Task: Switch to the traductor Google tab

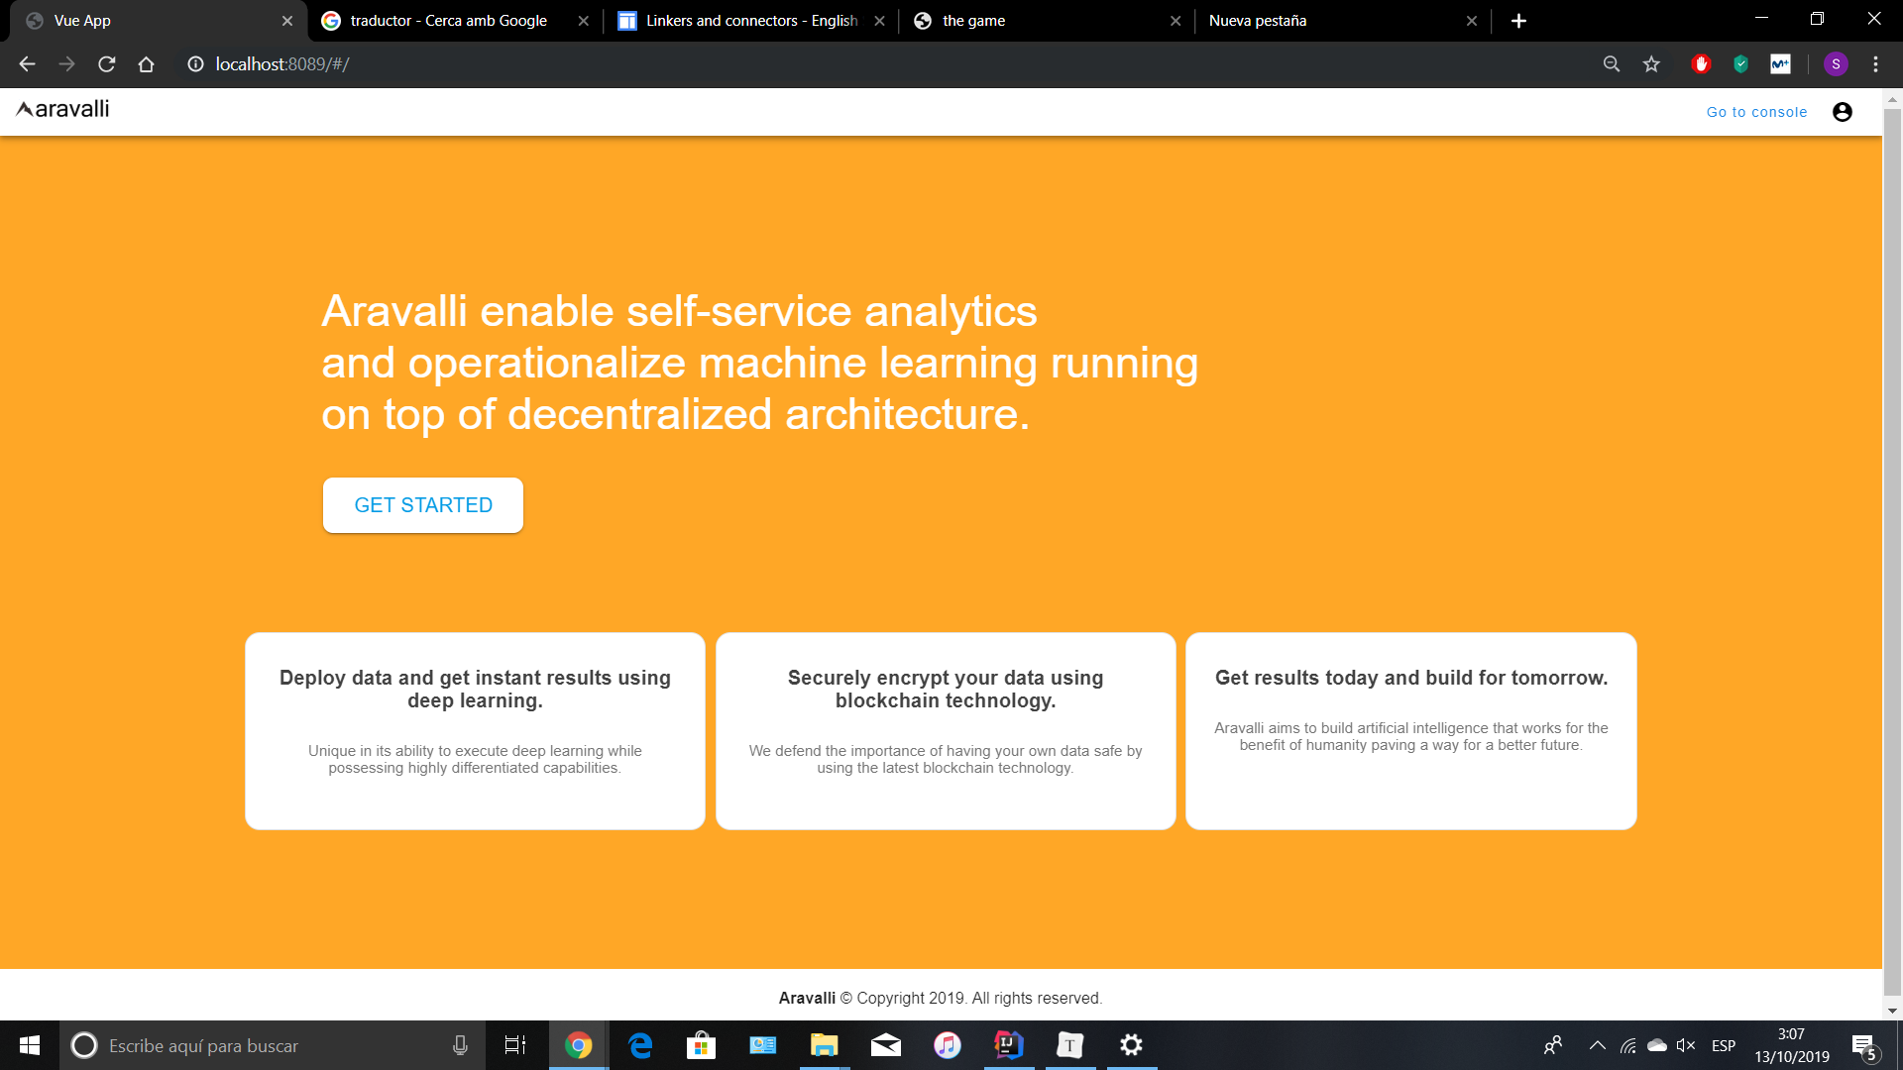Action: [448, 21]
